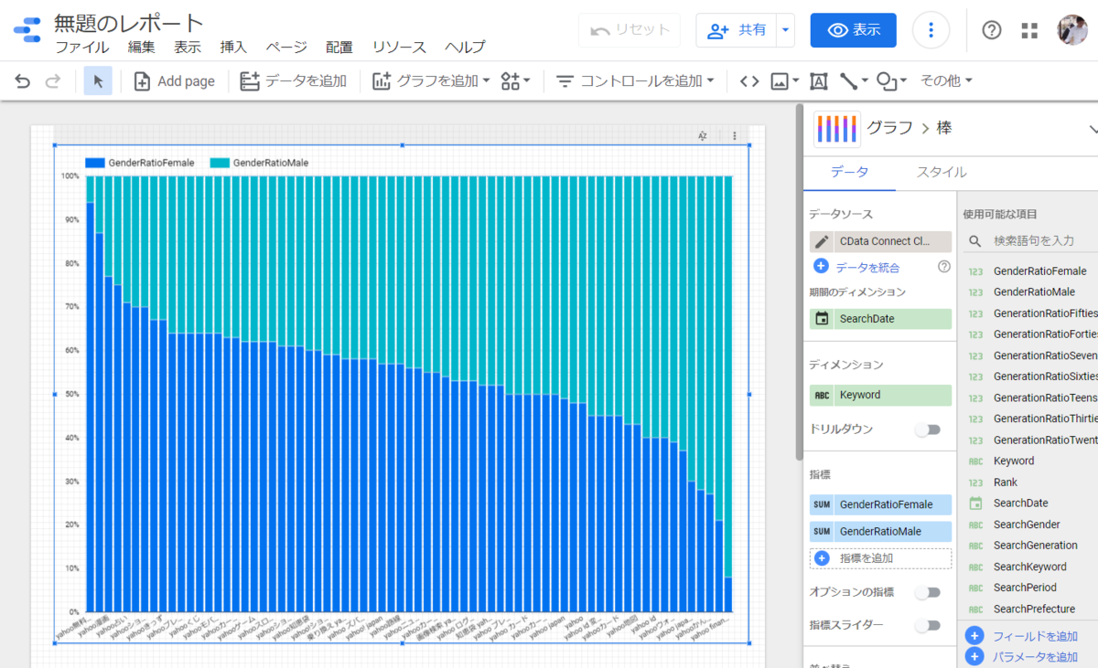The width and height of the screenshot is (1098, 668).
Task: Click データを追加 toolbar button
Action: pyautogui.click(x=293, y=81)
